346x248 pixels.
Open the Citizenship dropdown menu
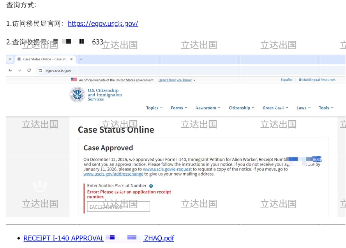[241, 108]
